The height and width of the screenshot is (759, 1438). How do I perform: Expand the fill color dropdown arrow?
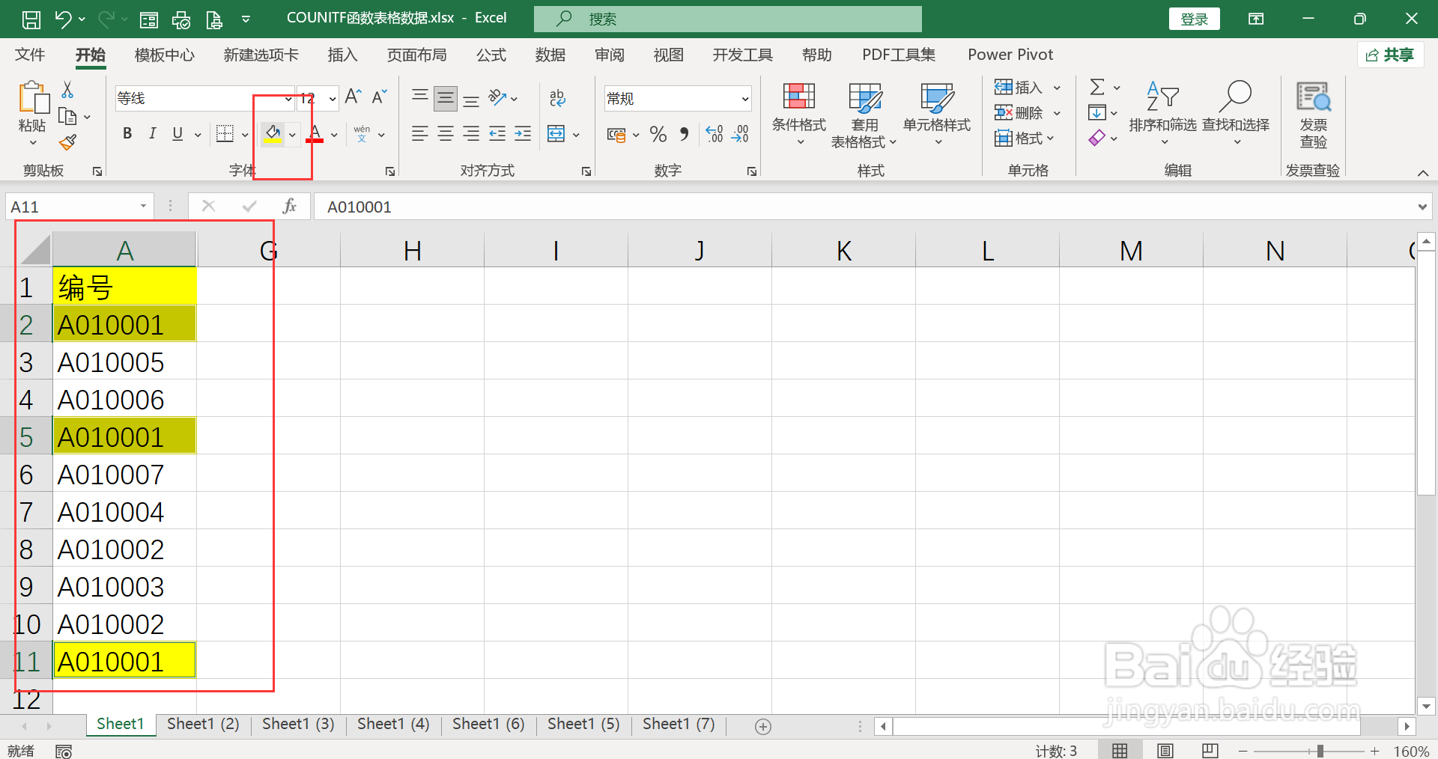click(x=291, y=135)
